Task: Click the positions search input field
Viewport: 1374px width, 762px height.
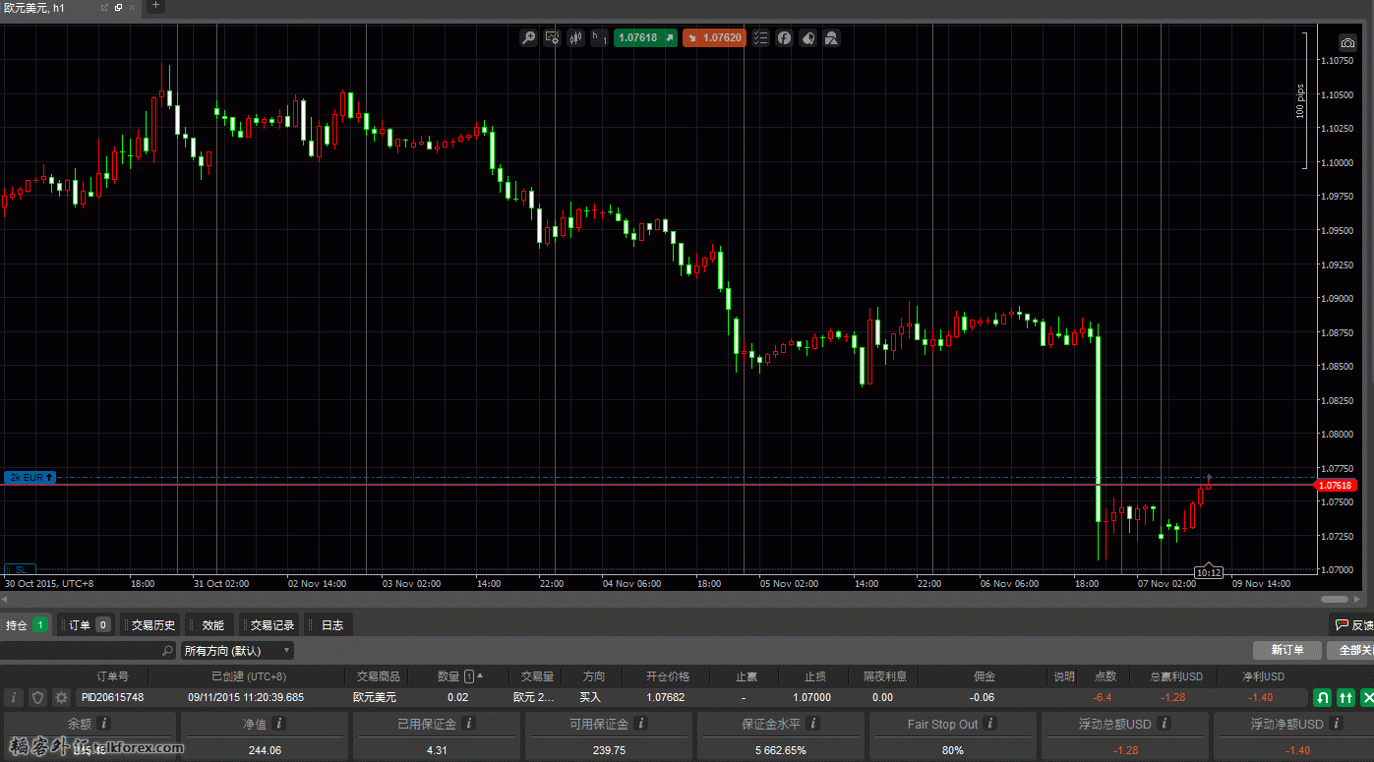Action: point(87,651)
